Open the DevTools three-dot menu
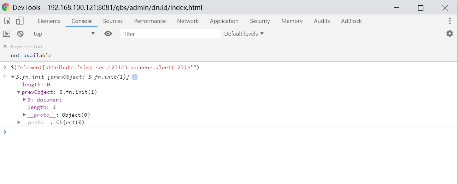This screenshot has height=184, width=458. 450,21
